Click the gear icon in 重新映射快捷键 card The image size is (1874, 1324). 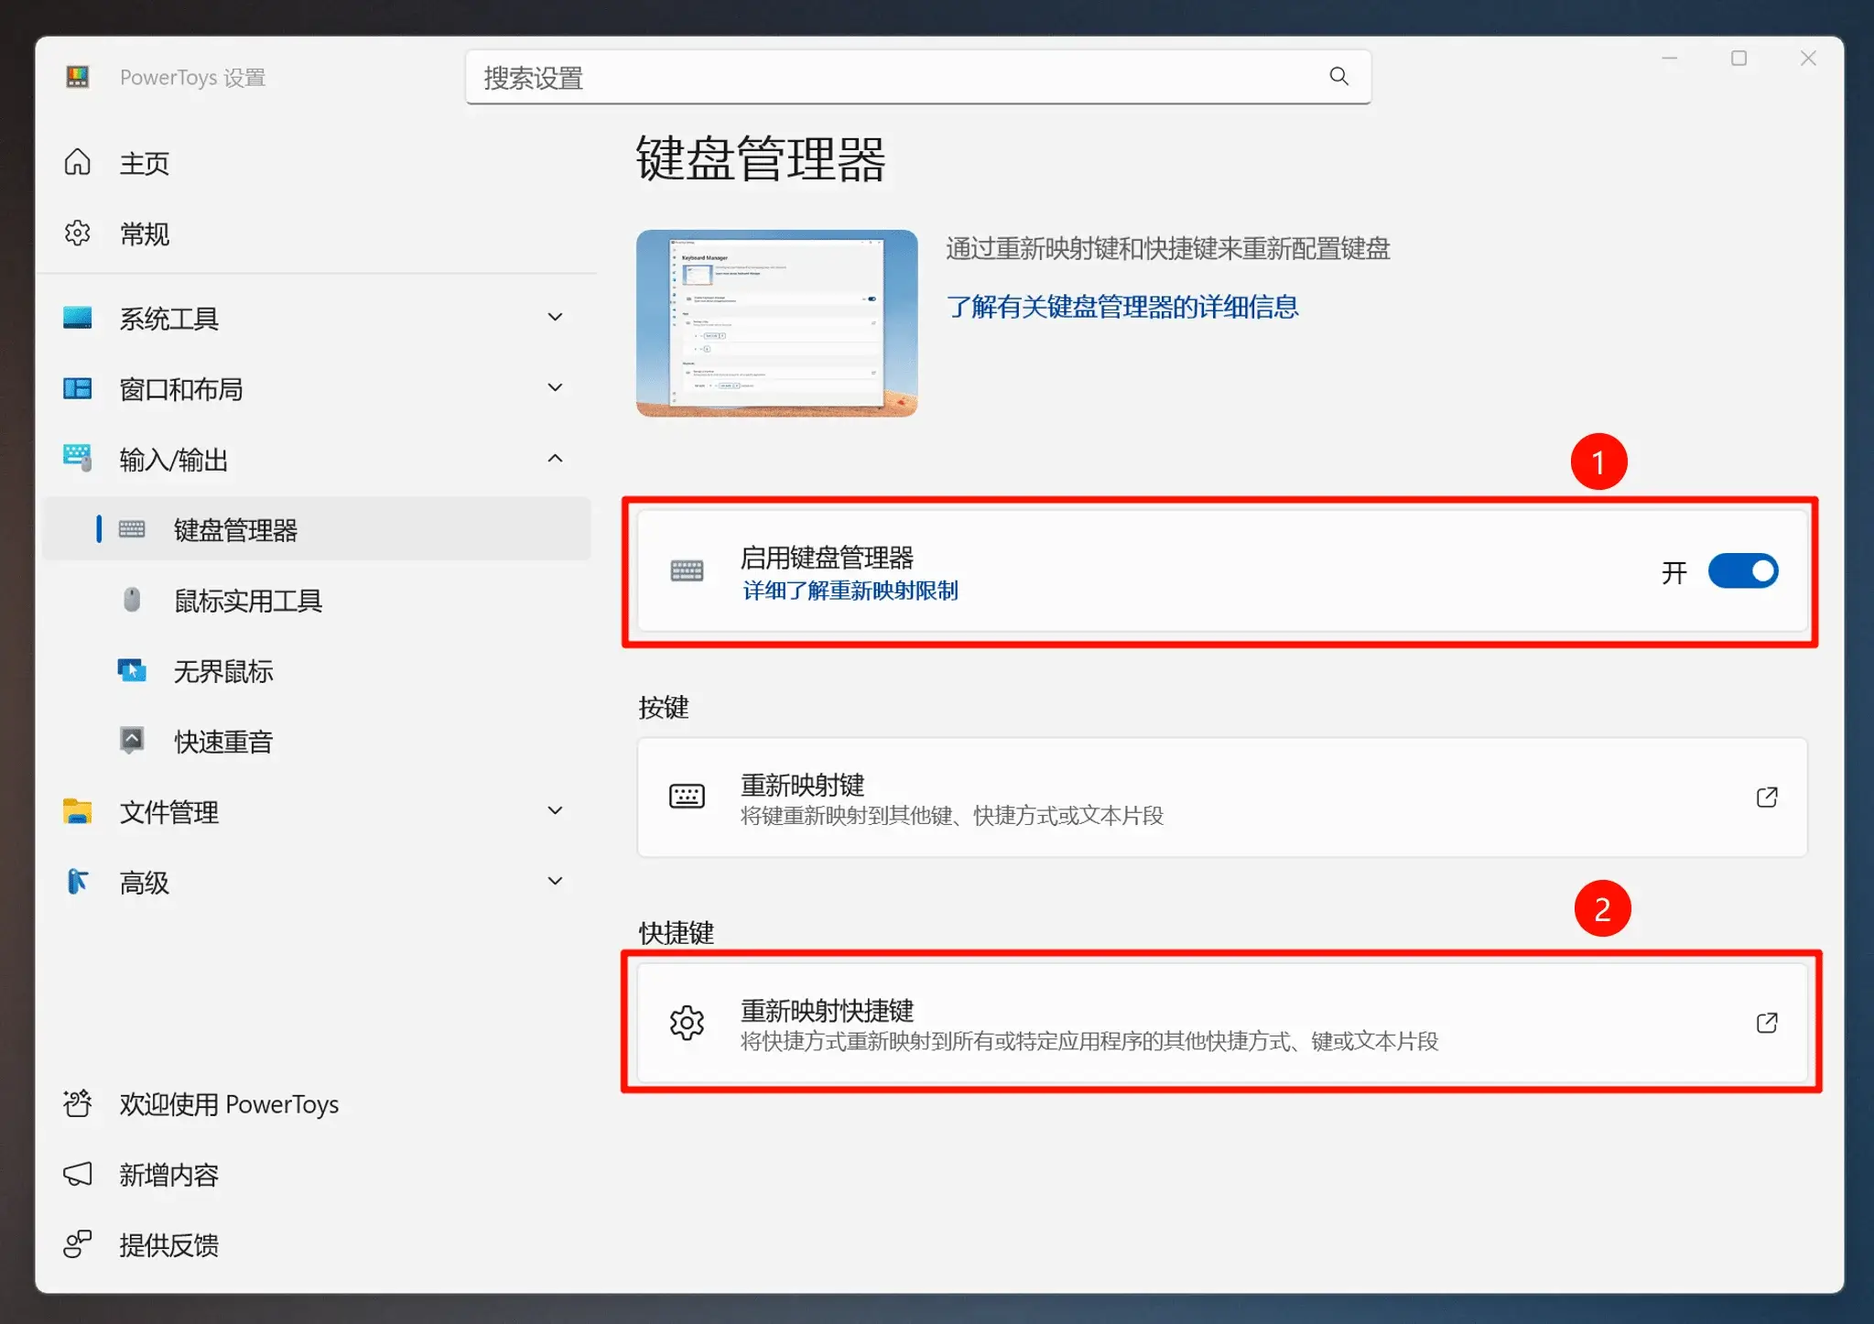tap(687, 1023)
